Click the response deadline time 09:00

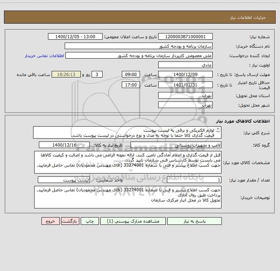(131, 74)
